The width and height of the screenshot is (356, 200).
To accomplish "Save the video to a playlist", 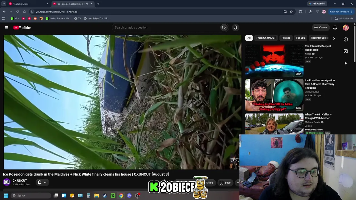I will click(225, 182).
